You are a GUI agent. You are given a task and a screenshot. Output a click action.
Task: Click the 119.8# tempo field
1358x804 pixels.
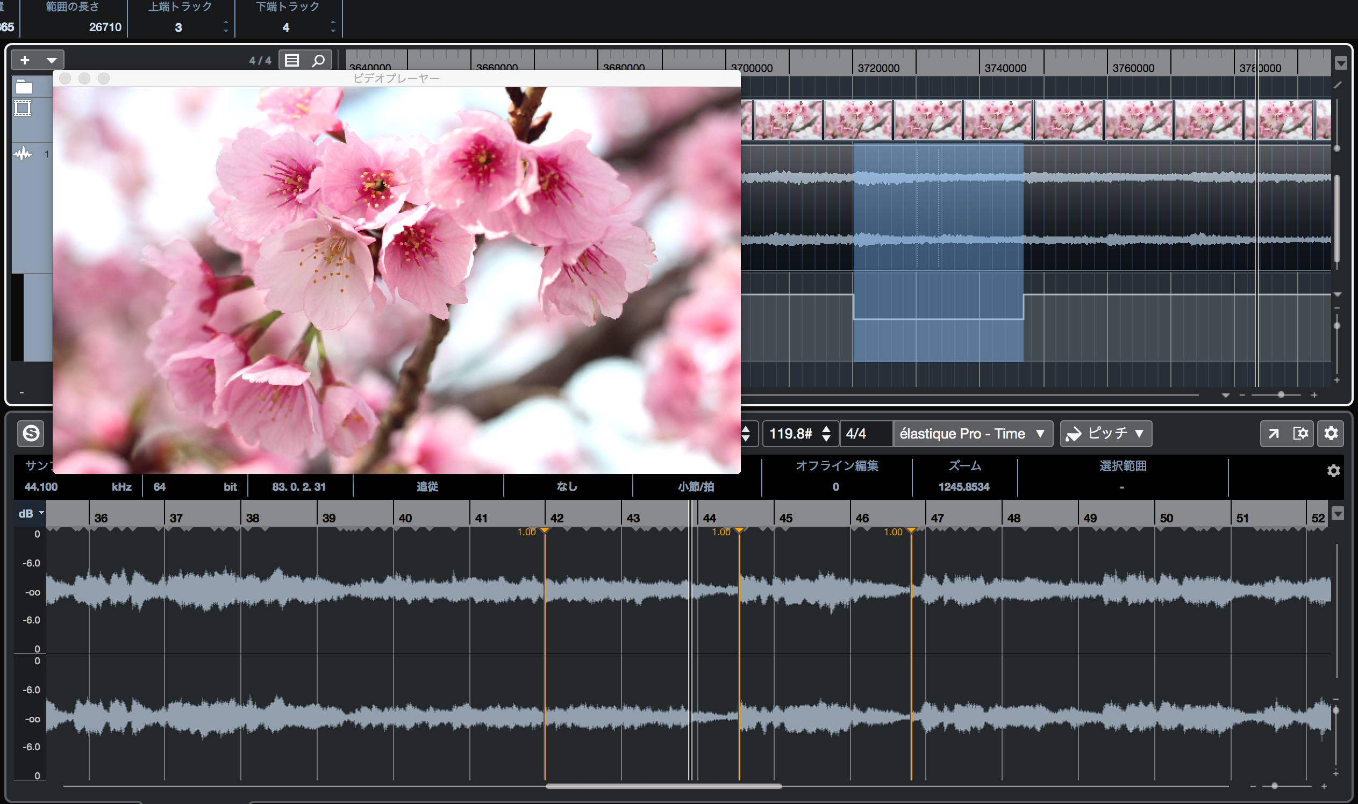[x=791, y=433]
